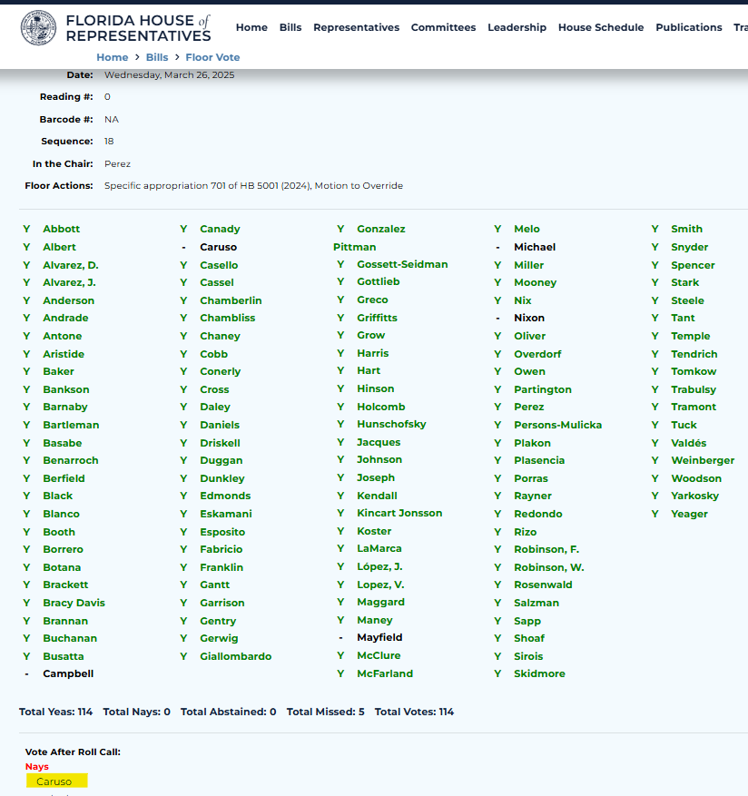Click López, J. in the vote list
Viewport: 748px width, 796px height.
pyautogui.click(x=379, y=567)
